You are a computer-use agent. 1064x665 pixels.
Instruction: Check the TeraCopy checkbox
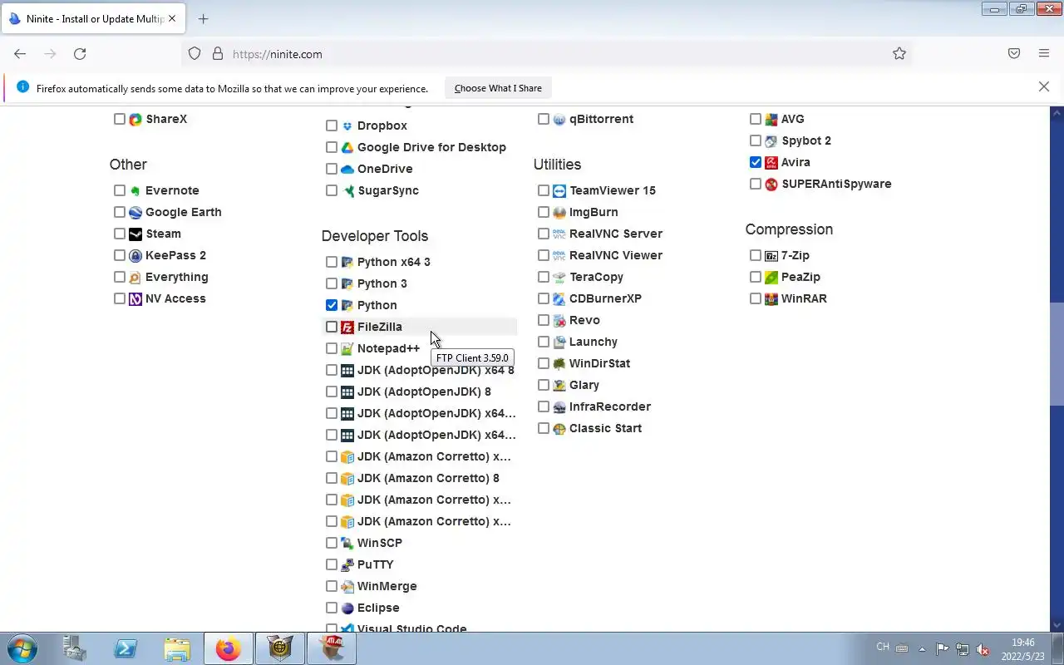coord(544,277)
